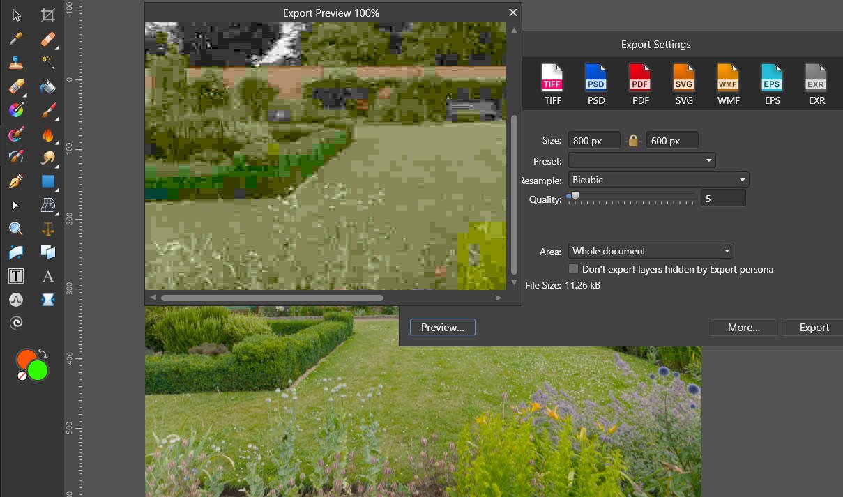Click the Preview... button

443,327
